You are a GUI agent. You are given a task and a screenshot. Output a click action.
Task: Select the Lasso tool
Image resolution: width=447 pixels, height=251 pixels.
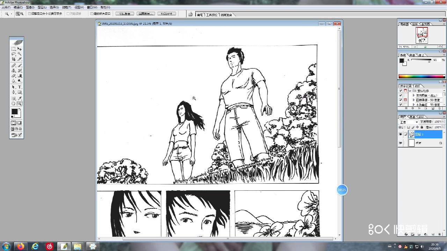(13, 54)
